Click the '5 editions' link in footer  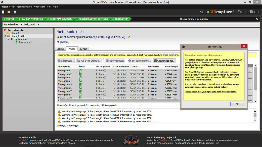click(164, 140)
